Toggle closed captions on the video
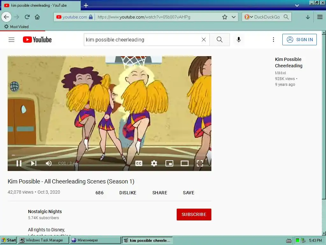Screen dimensions: 326x245 [139, 163]
